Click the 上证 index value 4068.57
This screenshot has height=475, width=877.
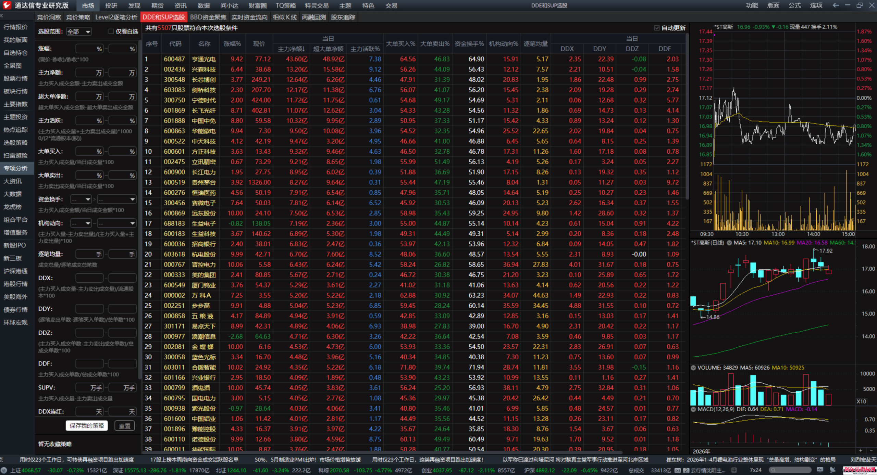pos(31,470)
